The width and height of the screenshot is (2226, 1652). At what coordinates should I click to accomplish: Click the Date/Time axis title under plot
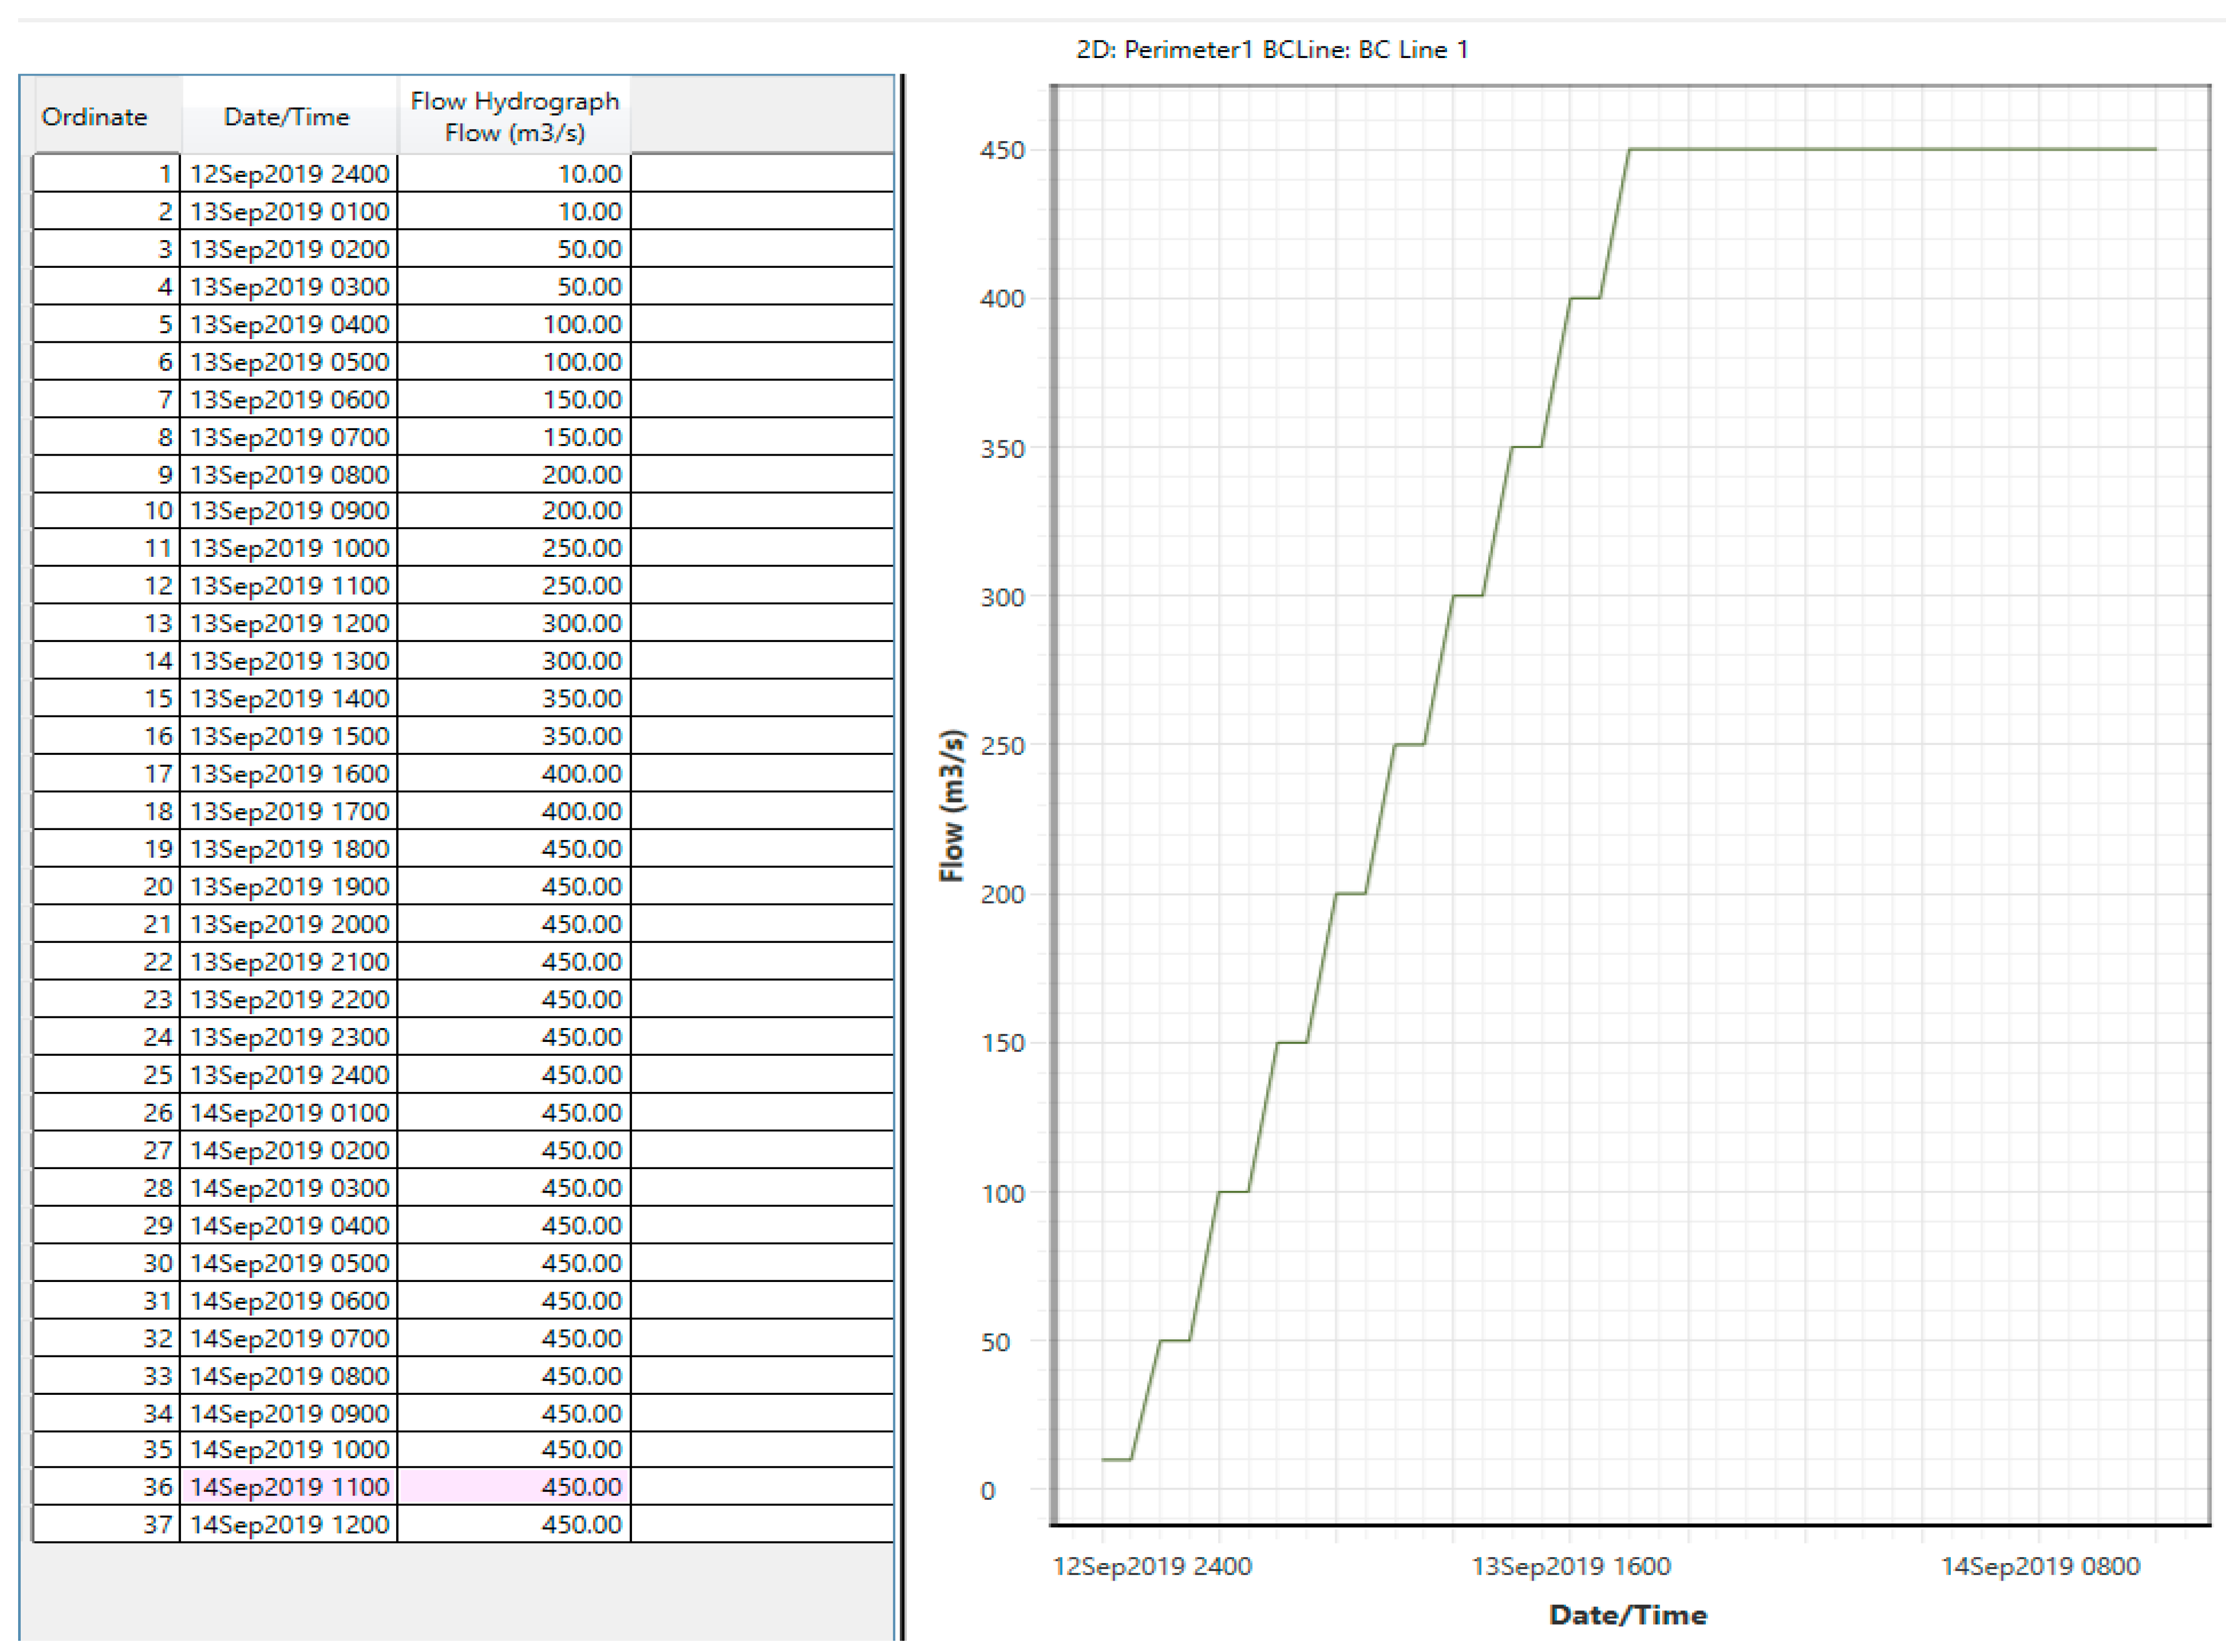[x=1627, y=1614]
